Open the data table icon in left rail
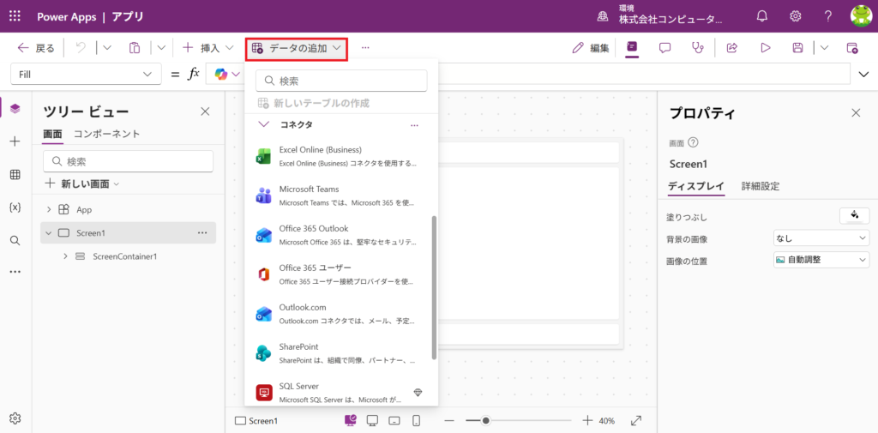Viewport: 878px width, 433px height. coord(15,175)
